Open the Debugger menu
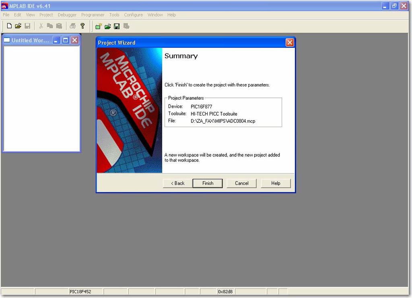412x298 pixels. (67, 15)
